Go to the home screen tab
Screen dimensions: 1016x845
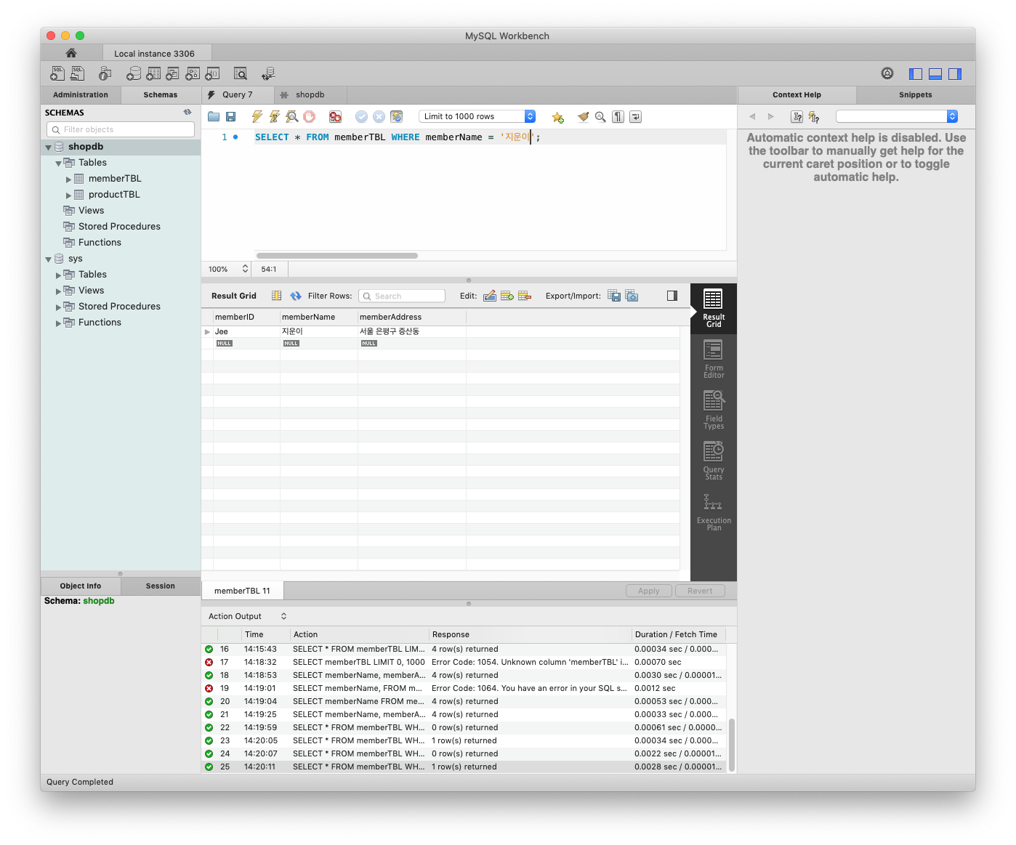click(x=71, y=53)
